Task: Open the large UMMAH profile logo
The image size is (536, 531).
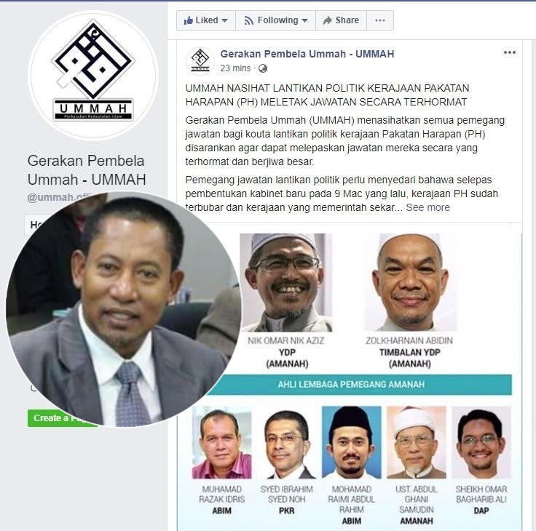Action: pos(93,76)
